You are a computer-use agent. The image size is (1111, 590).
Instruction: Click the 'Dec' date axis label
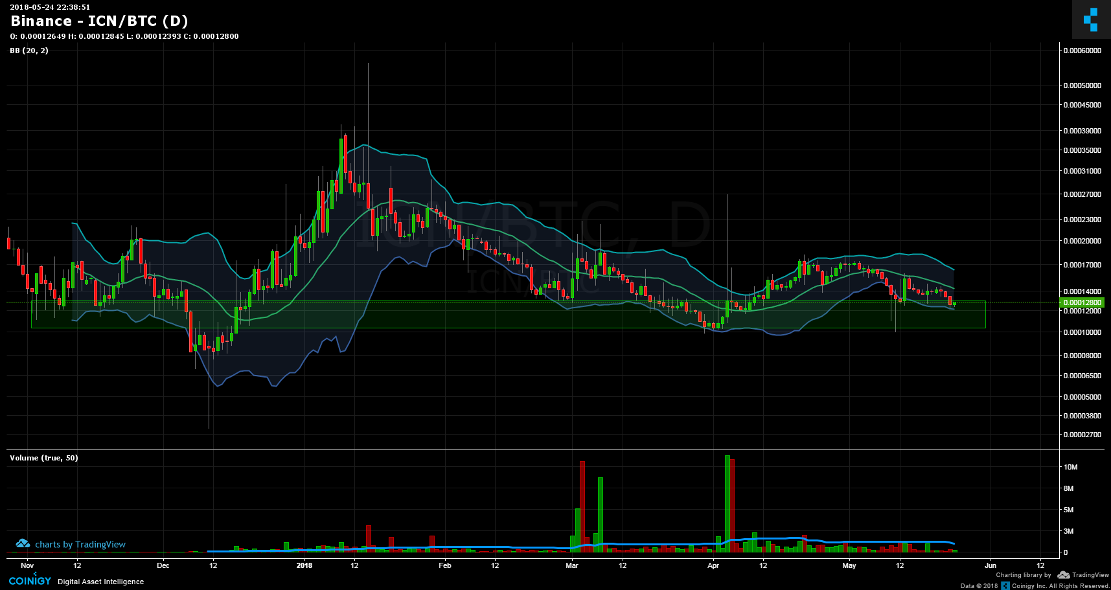pos(163,565)
